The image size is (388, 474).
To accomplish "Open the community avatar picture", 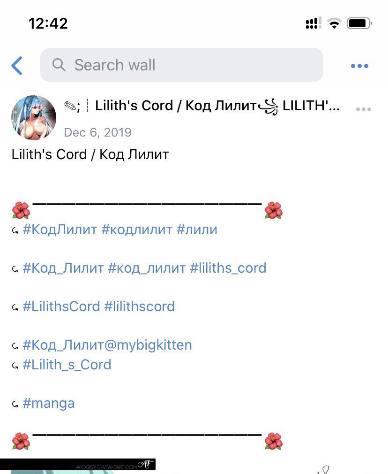I will [x=34, y=118].
